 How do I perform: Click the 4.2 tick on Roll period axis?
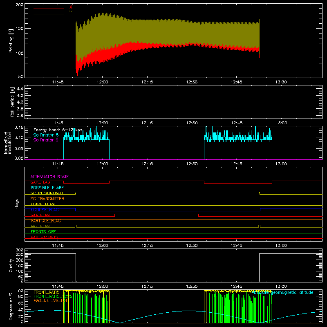(x=20, y=96)
